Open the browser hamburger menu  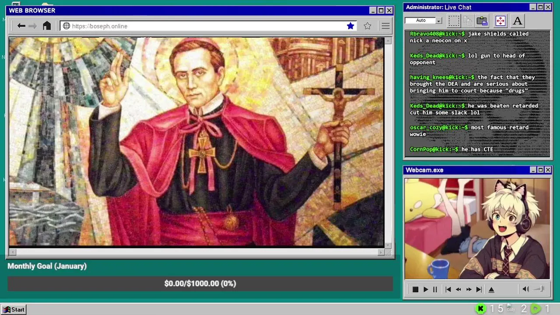pyautogui.click(x=385, y=26)
